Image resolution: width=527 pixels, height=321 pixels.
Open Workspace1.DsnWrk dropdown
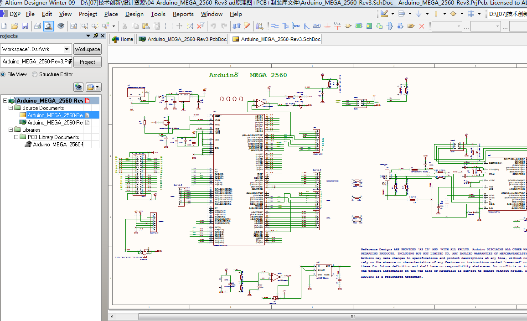pyautogui.click(x=67, y=49)
